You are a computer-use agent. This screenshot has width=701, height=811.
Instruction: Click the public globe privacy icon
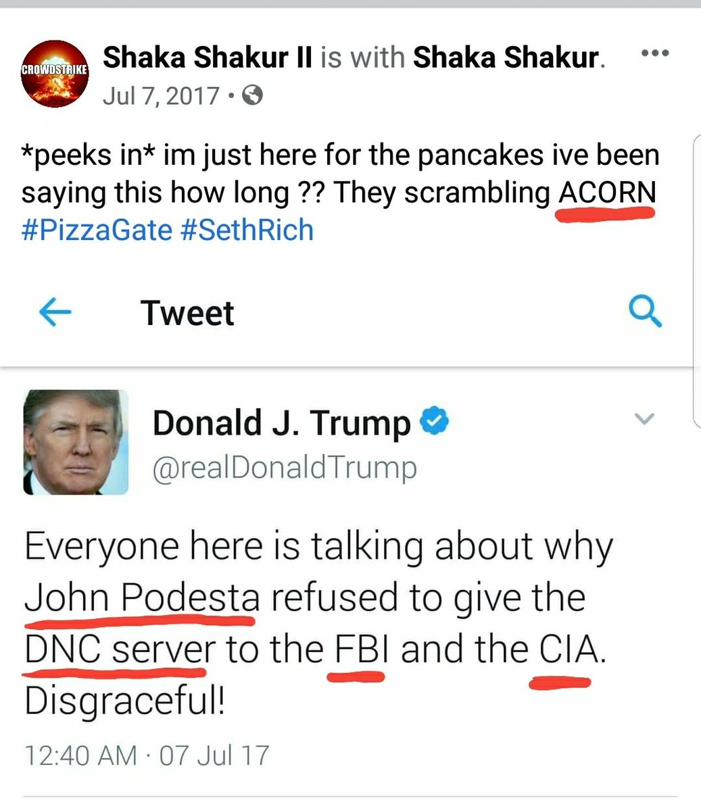pos(252,96)
